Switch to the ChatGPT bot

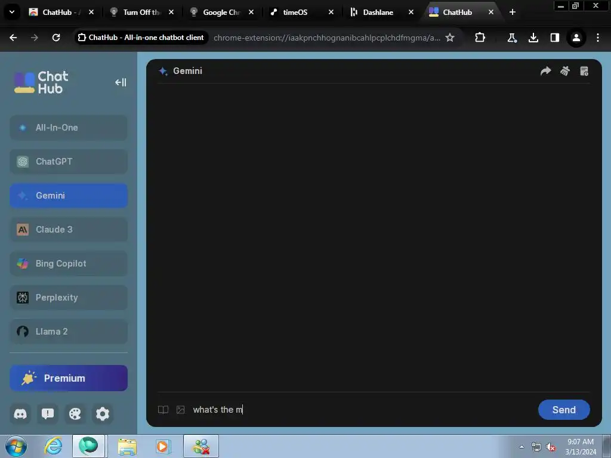[69, 161]
